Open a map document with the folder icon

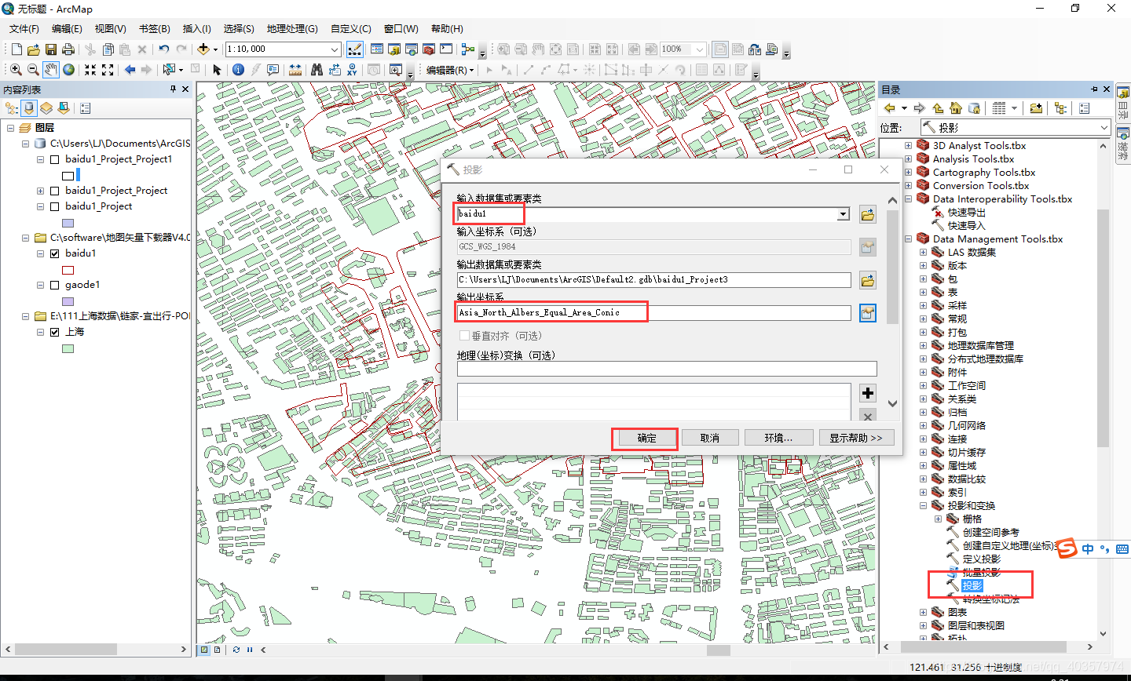[x=34, y=49]
